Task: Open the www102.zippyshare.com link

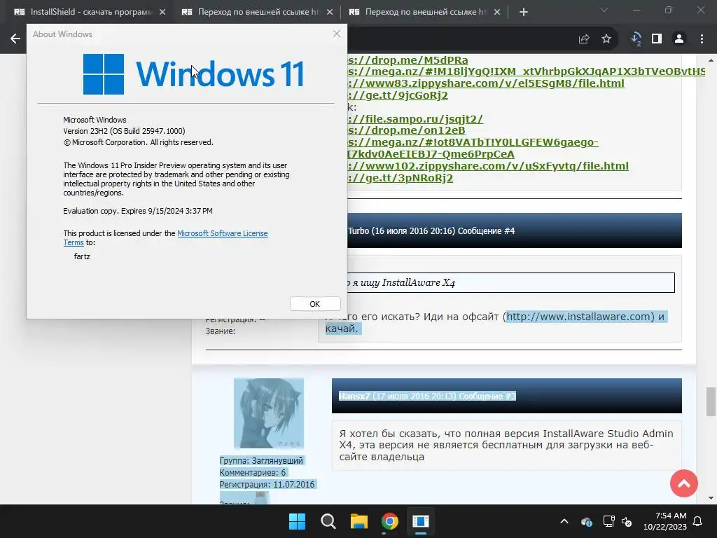Action: 488,166
